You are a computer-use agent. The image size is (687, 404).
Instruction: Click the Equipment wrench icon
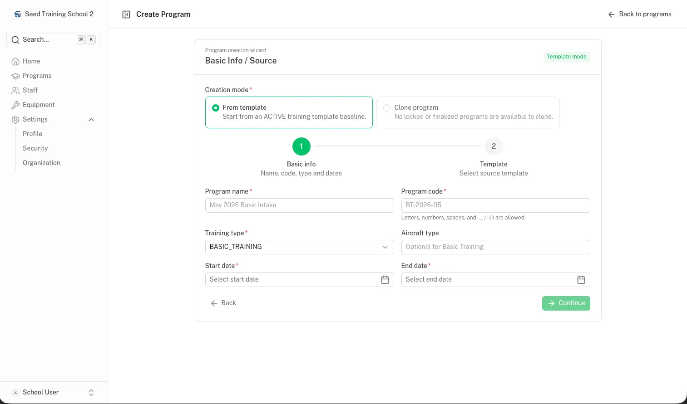point(15,105)
